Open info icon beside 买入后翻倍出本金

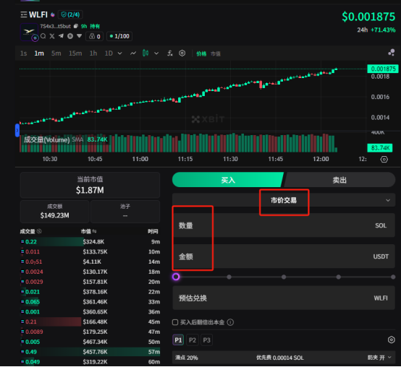click(230, 322)
